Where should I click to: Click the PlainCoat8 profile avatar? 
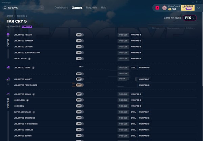tap(164, 7)
